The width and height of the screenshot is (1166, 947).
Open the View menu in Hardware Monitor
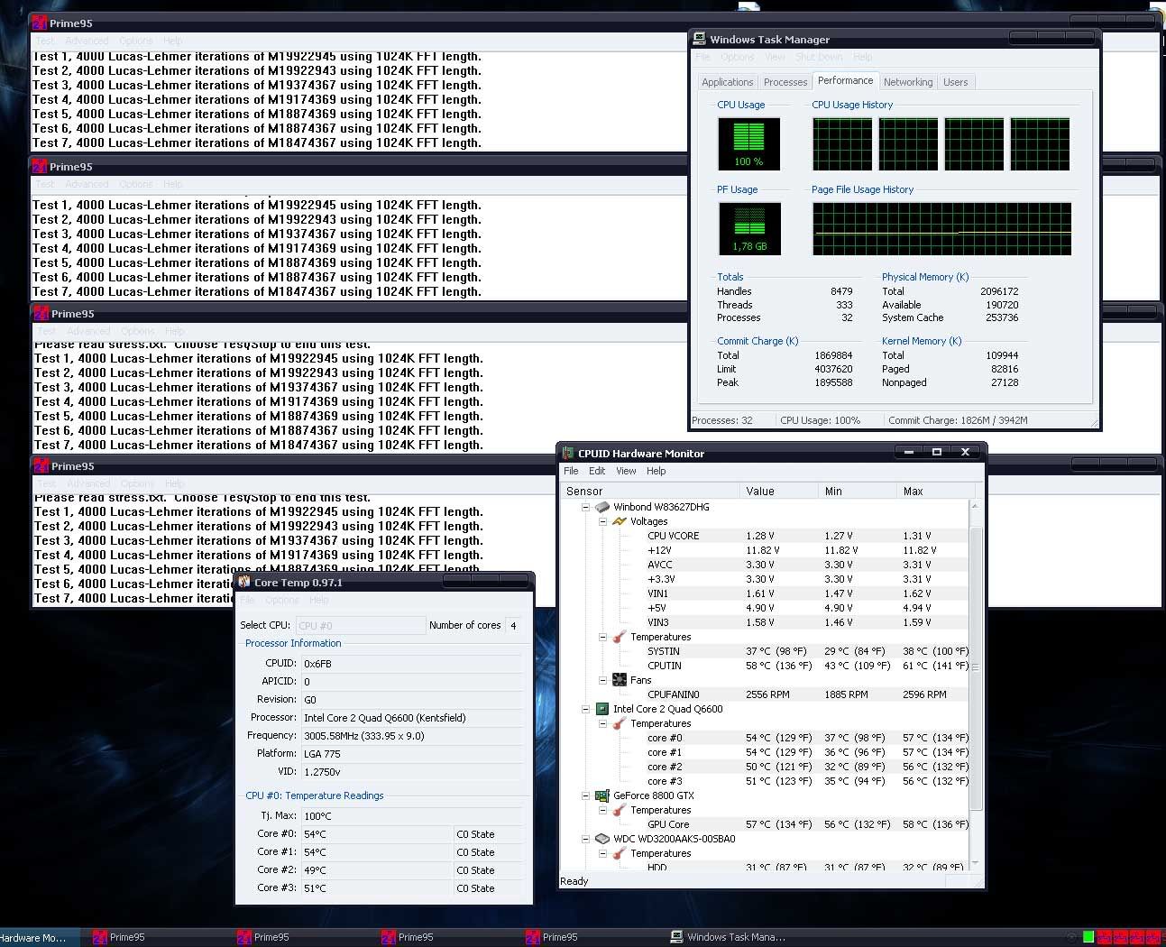point(626,471)
